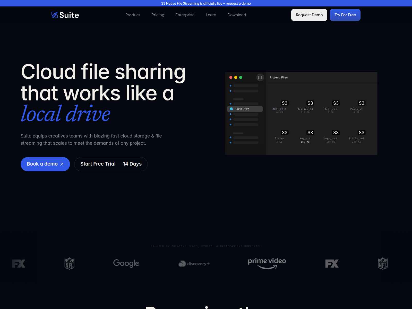The image size is (412, 309).
Task: Click the '860 MB' size under Key_art
Action: (305, 142)
